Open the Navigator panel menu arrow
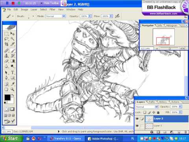This screenshot has height=142, width=189. [186, 26]
